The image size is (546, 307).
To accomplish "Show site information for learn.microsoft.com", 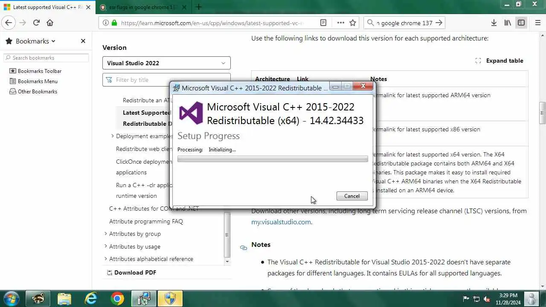I will (x=106, y=23).
